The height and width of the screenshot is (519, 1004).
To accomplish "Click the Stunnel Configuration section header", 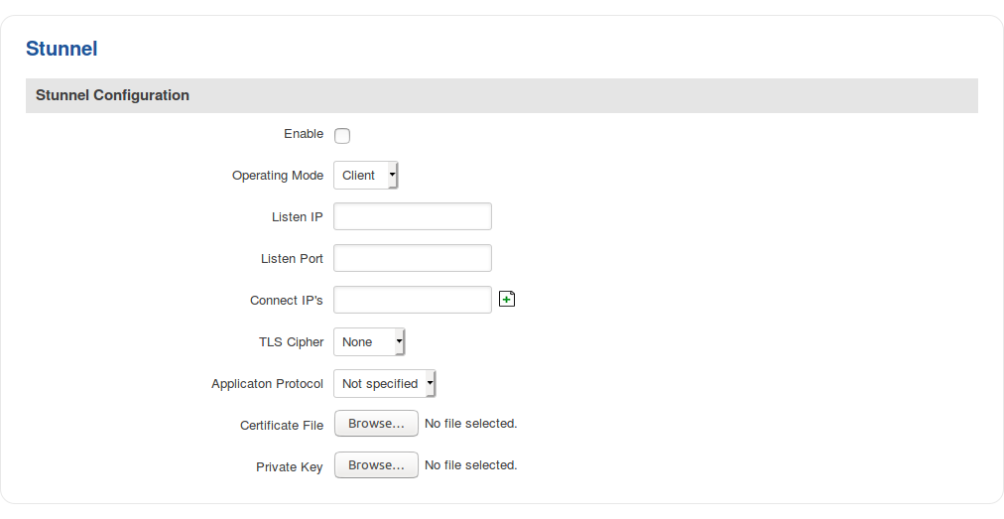I will point(112,96).
